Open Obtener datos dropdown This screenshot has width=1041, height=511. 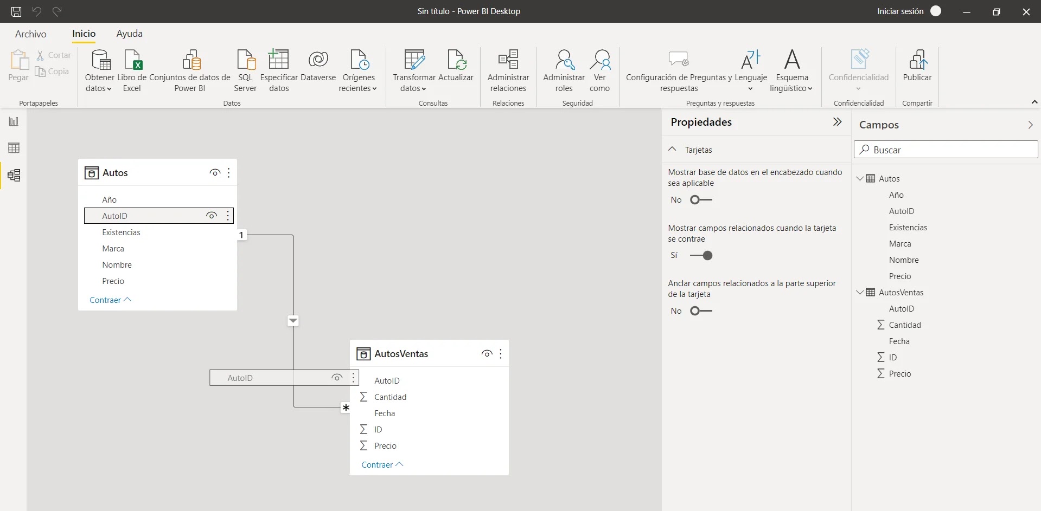click(x=99, y=71)
